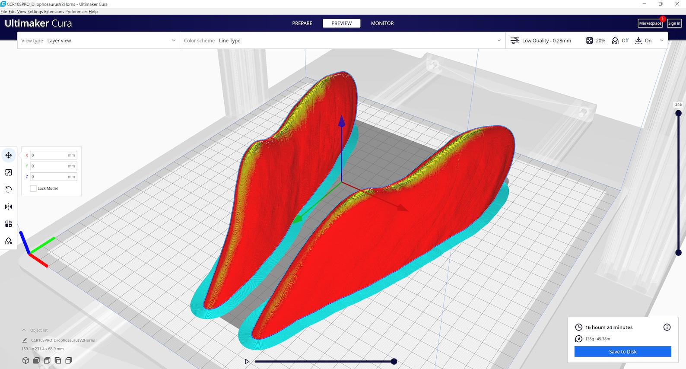
Task: Select the Rotate tool icon
Action: (x=9, y=189)
